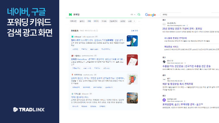Open the 해운 및 항공운임 즉시 견적조회 link
Image resolution: width=219 pixels, height=123 pixels.
click(178, 84)
